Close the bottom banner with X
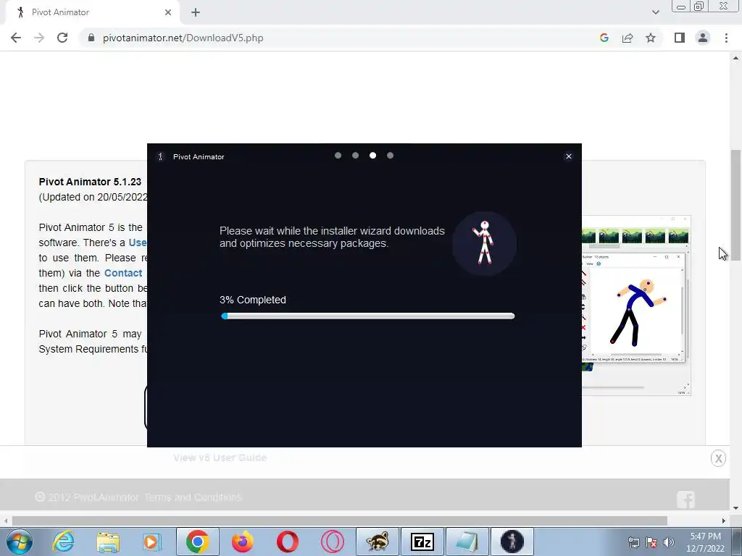 [x=718, y=458]
